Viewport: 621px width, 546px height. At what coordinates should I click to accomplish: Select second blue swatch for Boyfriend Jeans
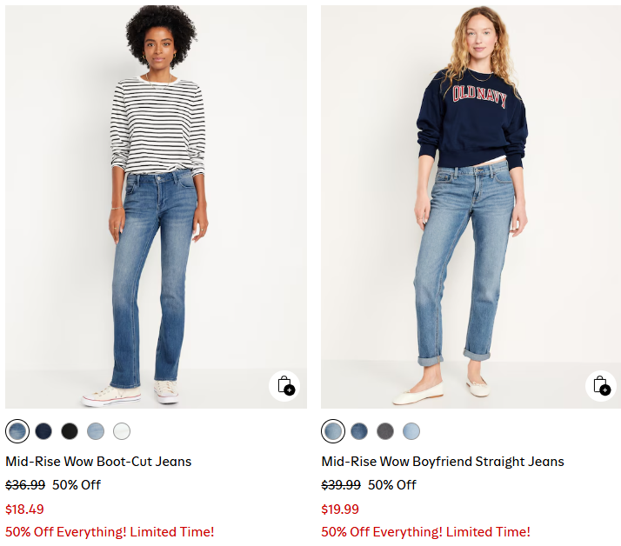(359, 430)
